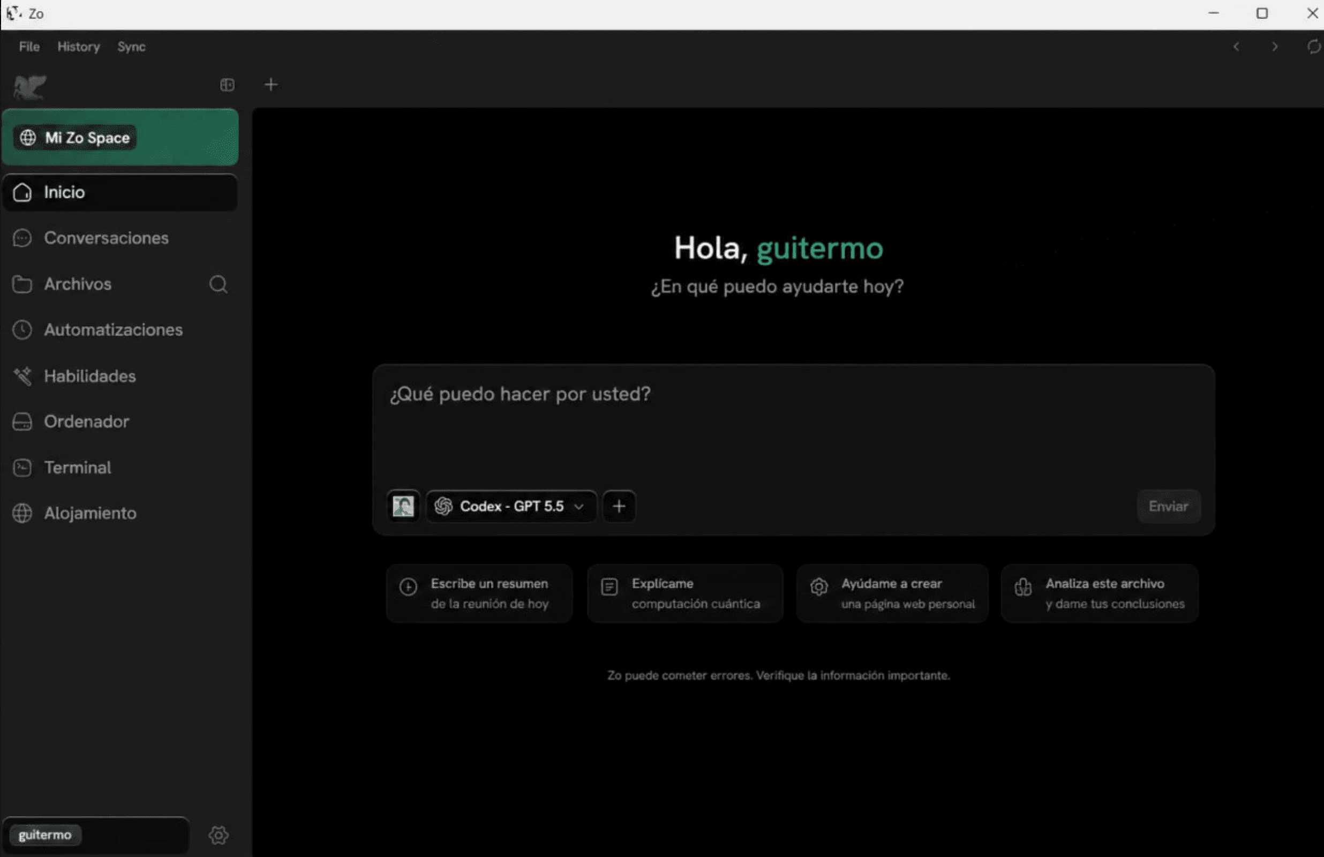Select the 'Explícame computación cuántica' suggestion card
Viewport: 1324px width, 857px height.
click(685, 594)
